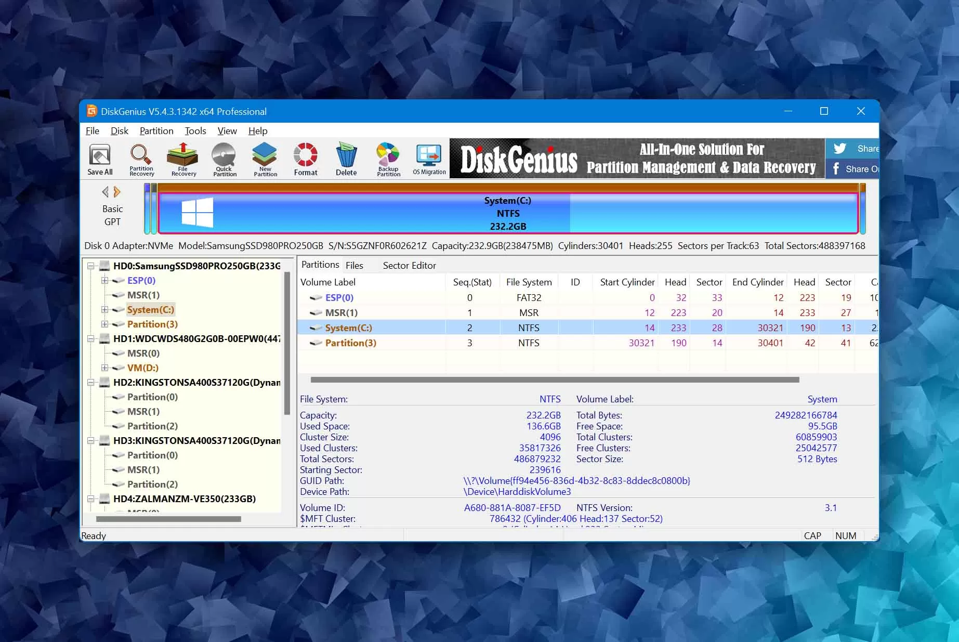Viewport: 959px width, 642px height.
Task: Click the Save All toolbar icon
Action: click(100, 160)
